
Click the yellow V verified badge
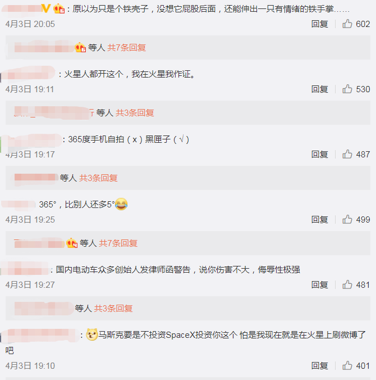point(45,8)
